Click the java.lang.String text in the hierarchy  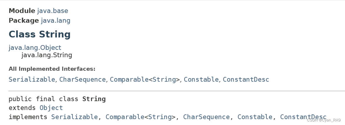47,55
